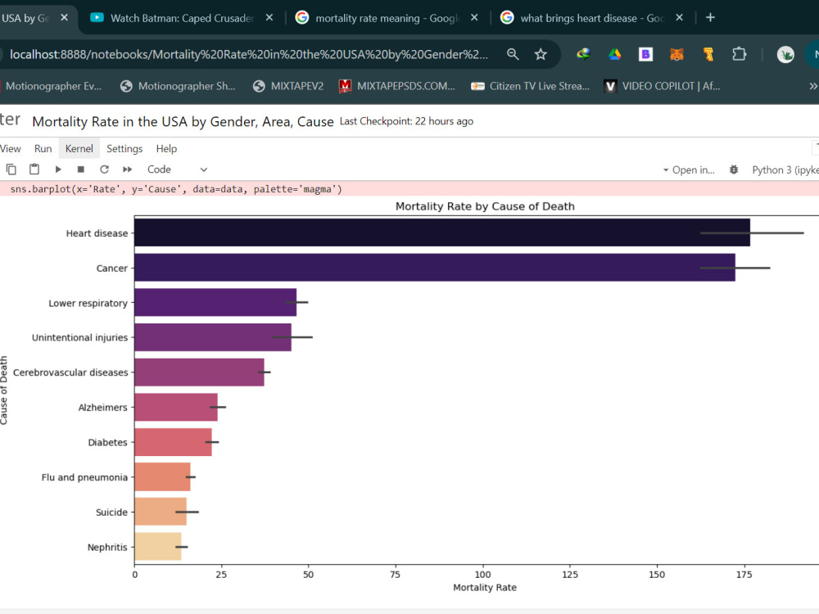Click the Last Checkpoint 22 hours ago text
Screen dimensions: 819x614
(x=406, y=121)
